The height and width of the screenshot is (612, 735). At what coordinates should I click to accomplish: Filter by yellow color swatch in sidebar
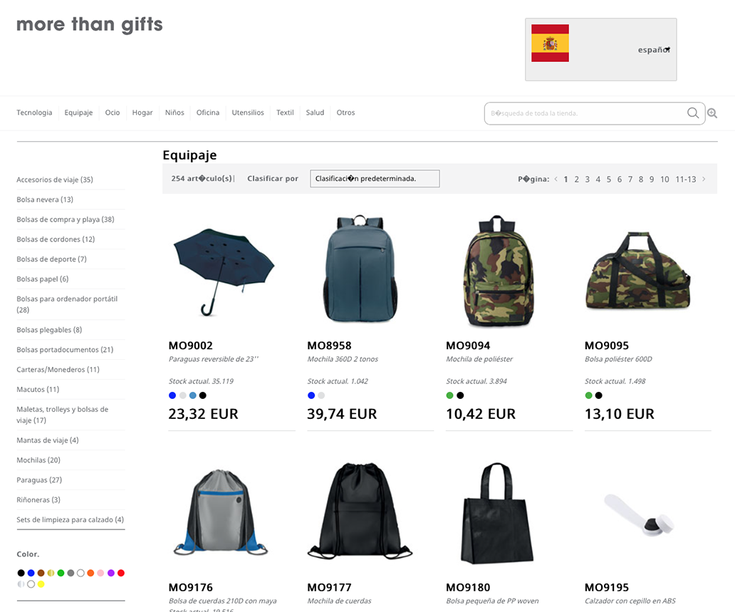tap(41, 584)
